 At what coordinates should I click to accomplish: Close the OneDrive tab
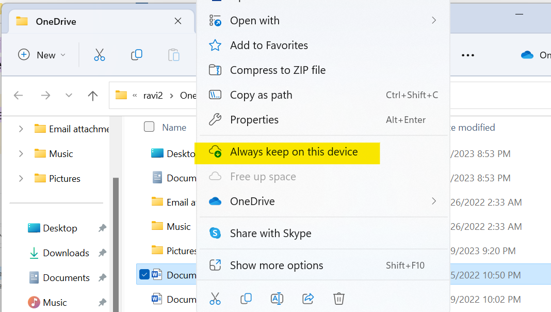click(178, 21)
